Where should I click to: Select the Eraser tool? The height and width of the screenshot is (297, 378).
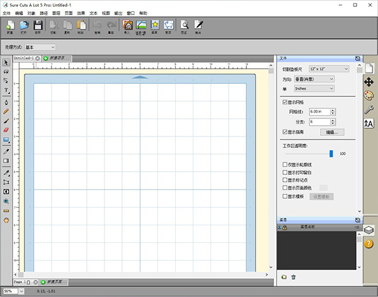(x=6, y=130)
